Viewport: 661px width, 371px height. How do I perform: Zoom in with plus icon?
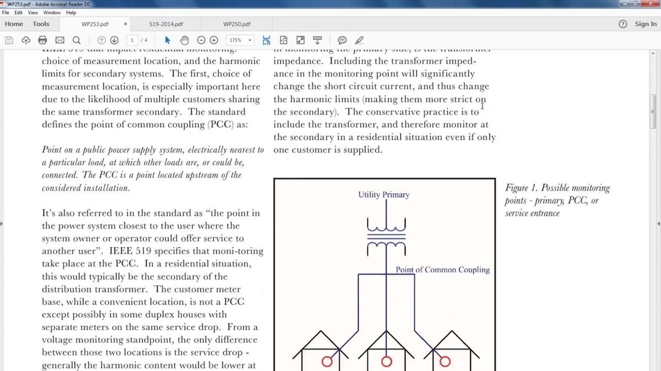coord(214,40)
